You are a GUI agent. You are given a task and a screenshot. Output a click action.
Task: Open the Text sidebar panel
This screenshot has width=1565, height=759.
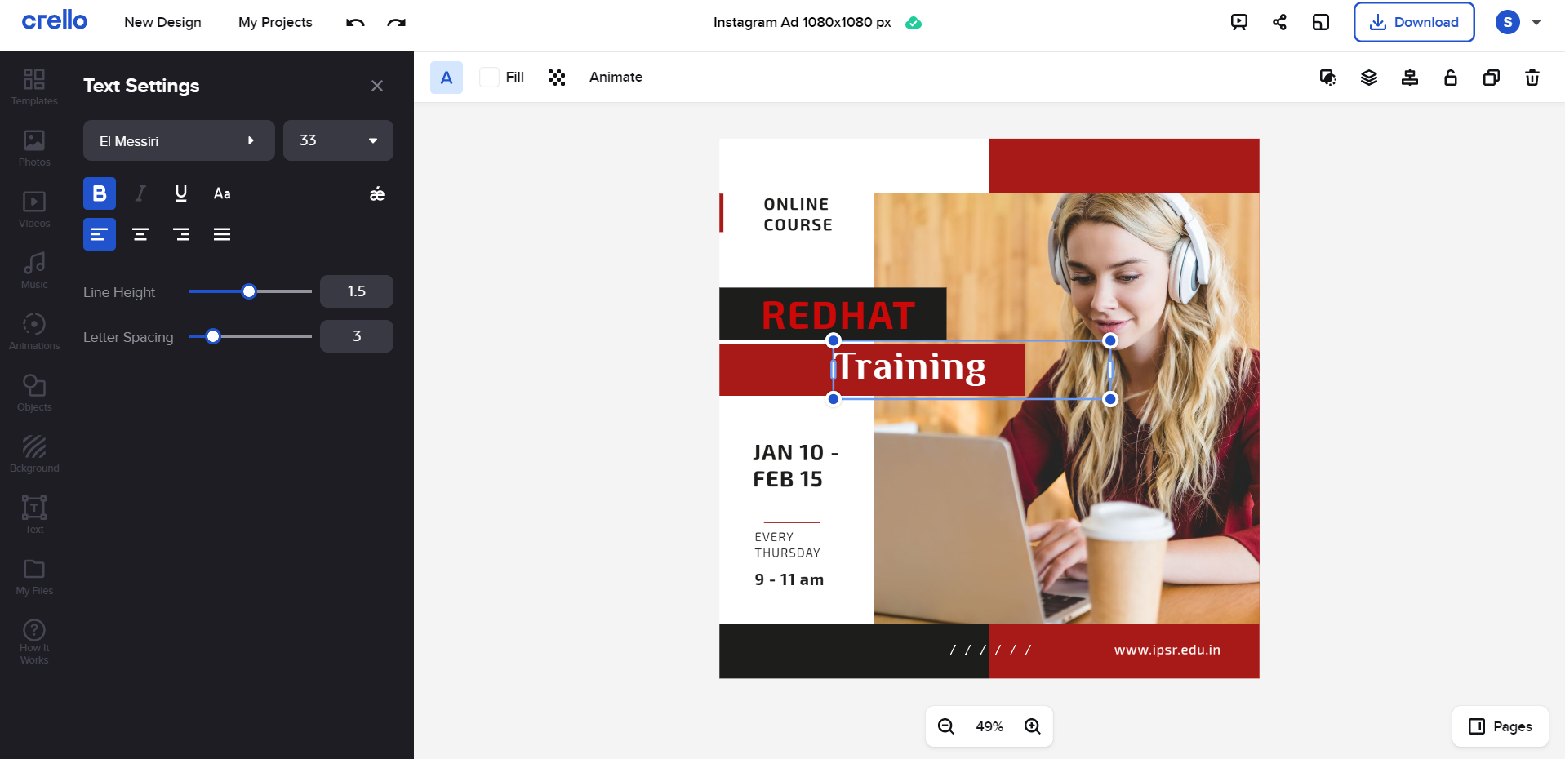(34, 515)
